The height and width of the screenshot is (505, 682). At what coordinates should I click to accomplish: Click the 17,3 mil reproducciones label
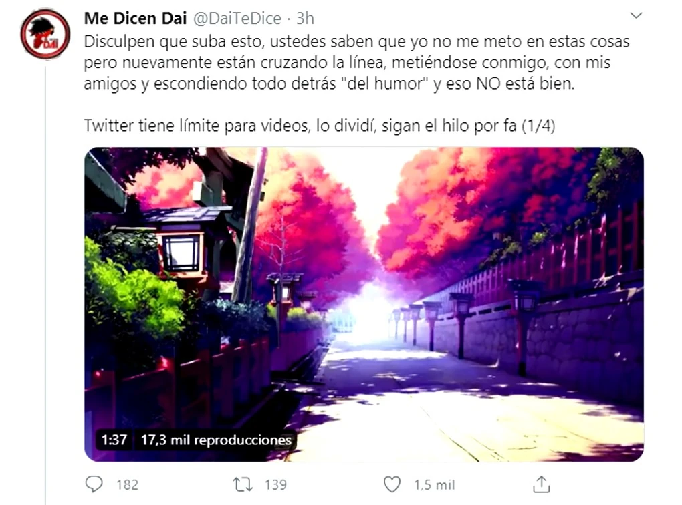216,440
